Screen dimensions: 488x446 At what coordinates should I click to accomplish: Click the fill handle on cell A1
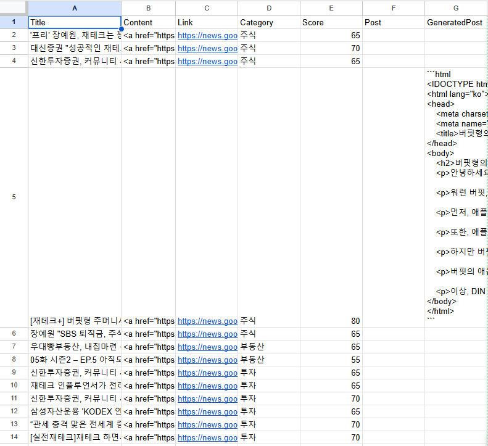122,29
